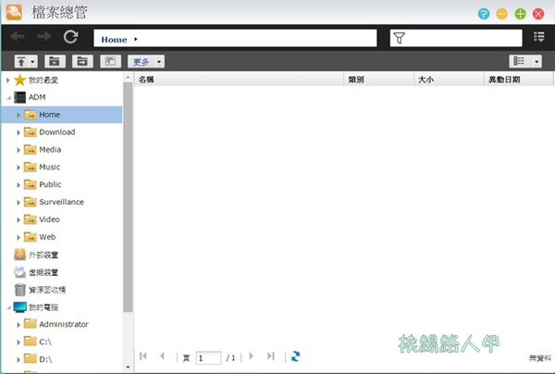The height and width of the screenshot is (374, 555).
Task: Click the blue refresh icon in pagination bar
Action: point(295,356)
